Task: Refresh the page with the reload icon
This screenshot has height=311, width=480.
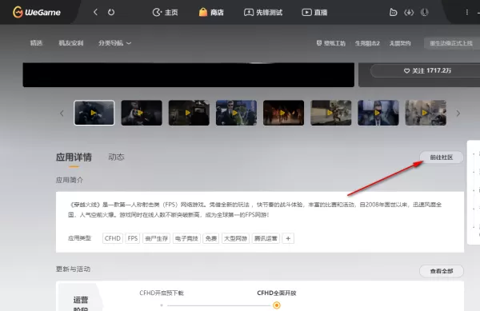Action: (x=111, y=12)
